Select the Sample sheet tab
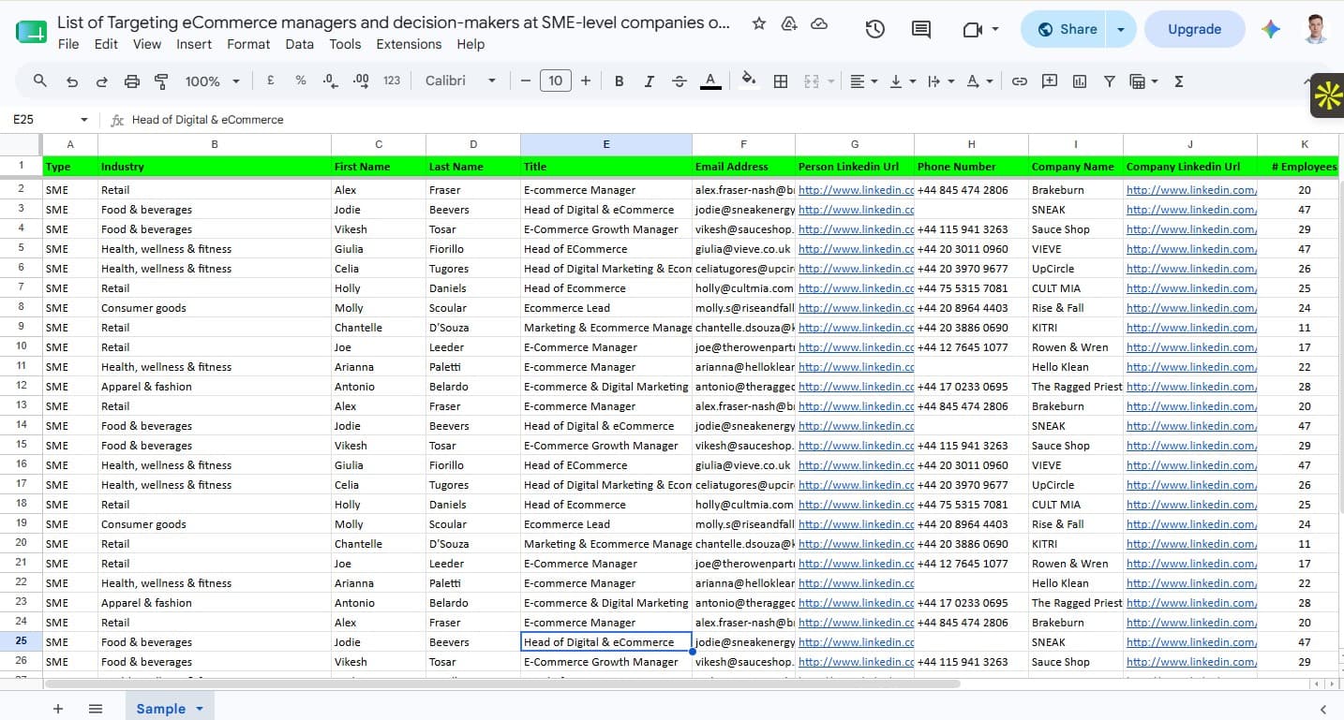Screen dimensions: 1344x720 pyautogui.click(x=170, y=709)
